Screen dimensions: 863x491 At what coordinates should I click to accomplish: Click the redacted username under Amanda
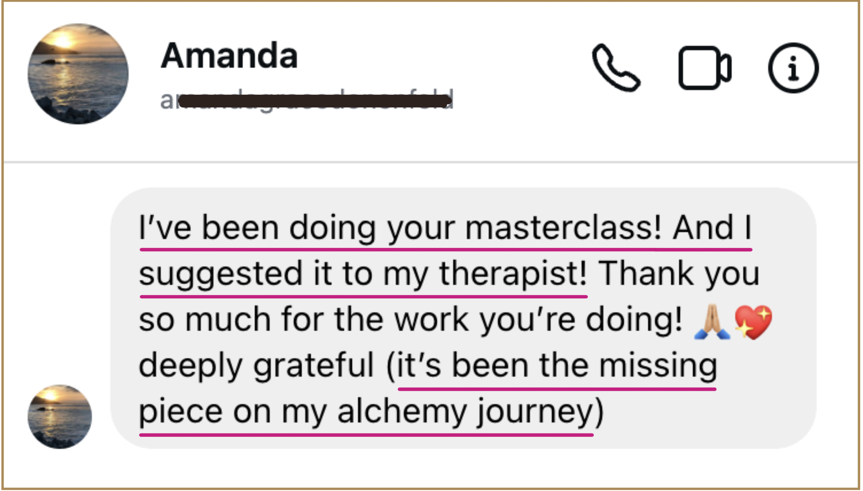tap(306, 100)
